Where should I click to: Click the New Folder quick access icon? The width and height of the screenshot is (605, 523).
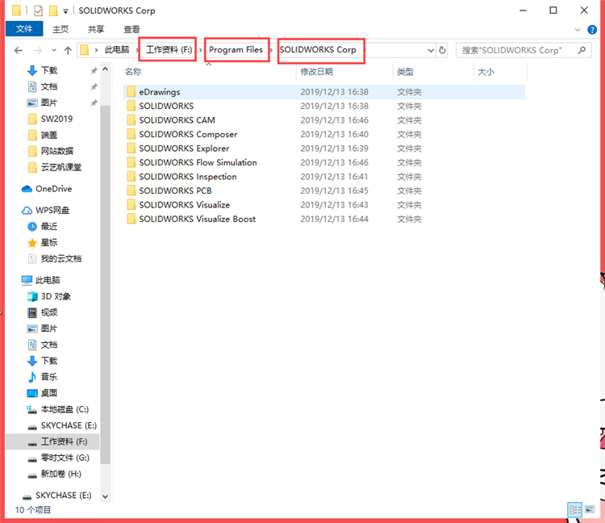click(x=53, y=10)
